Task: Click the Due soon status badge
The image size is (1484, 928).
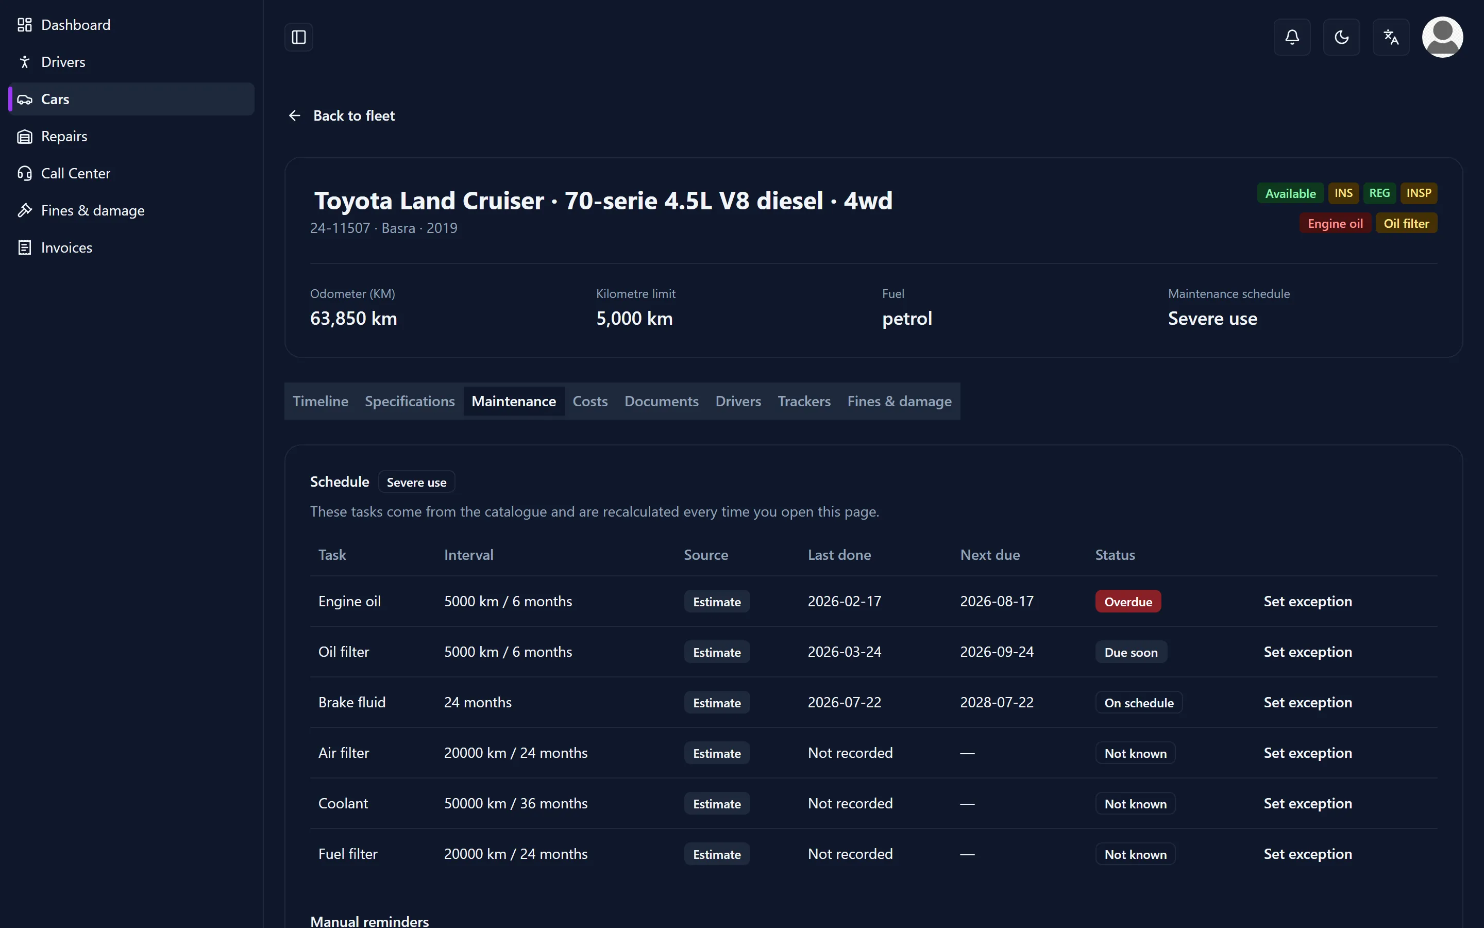Action: coord(1131,652)
